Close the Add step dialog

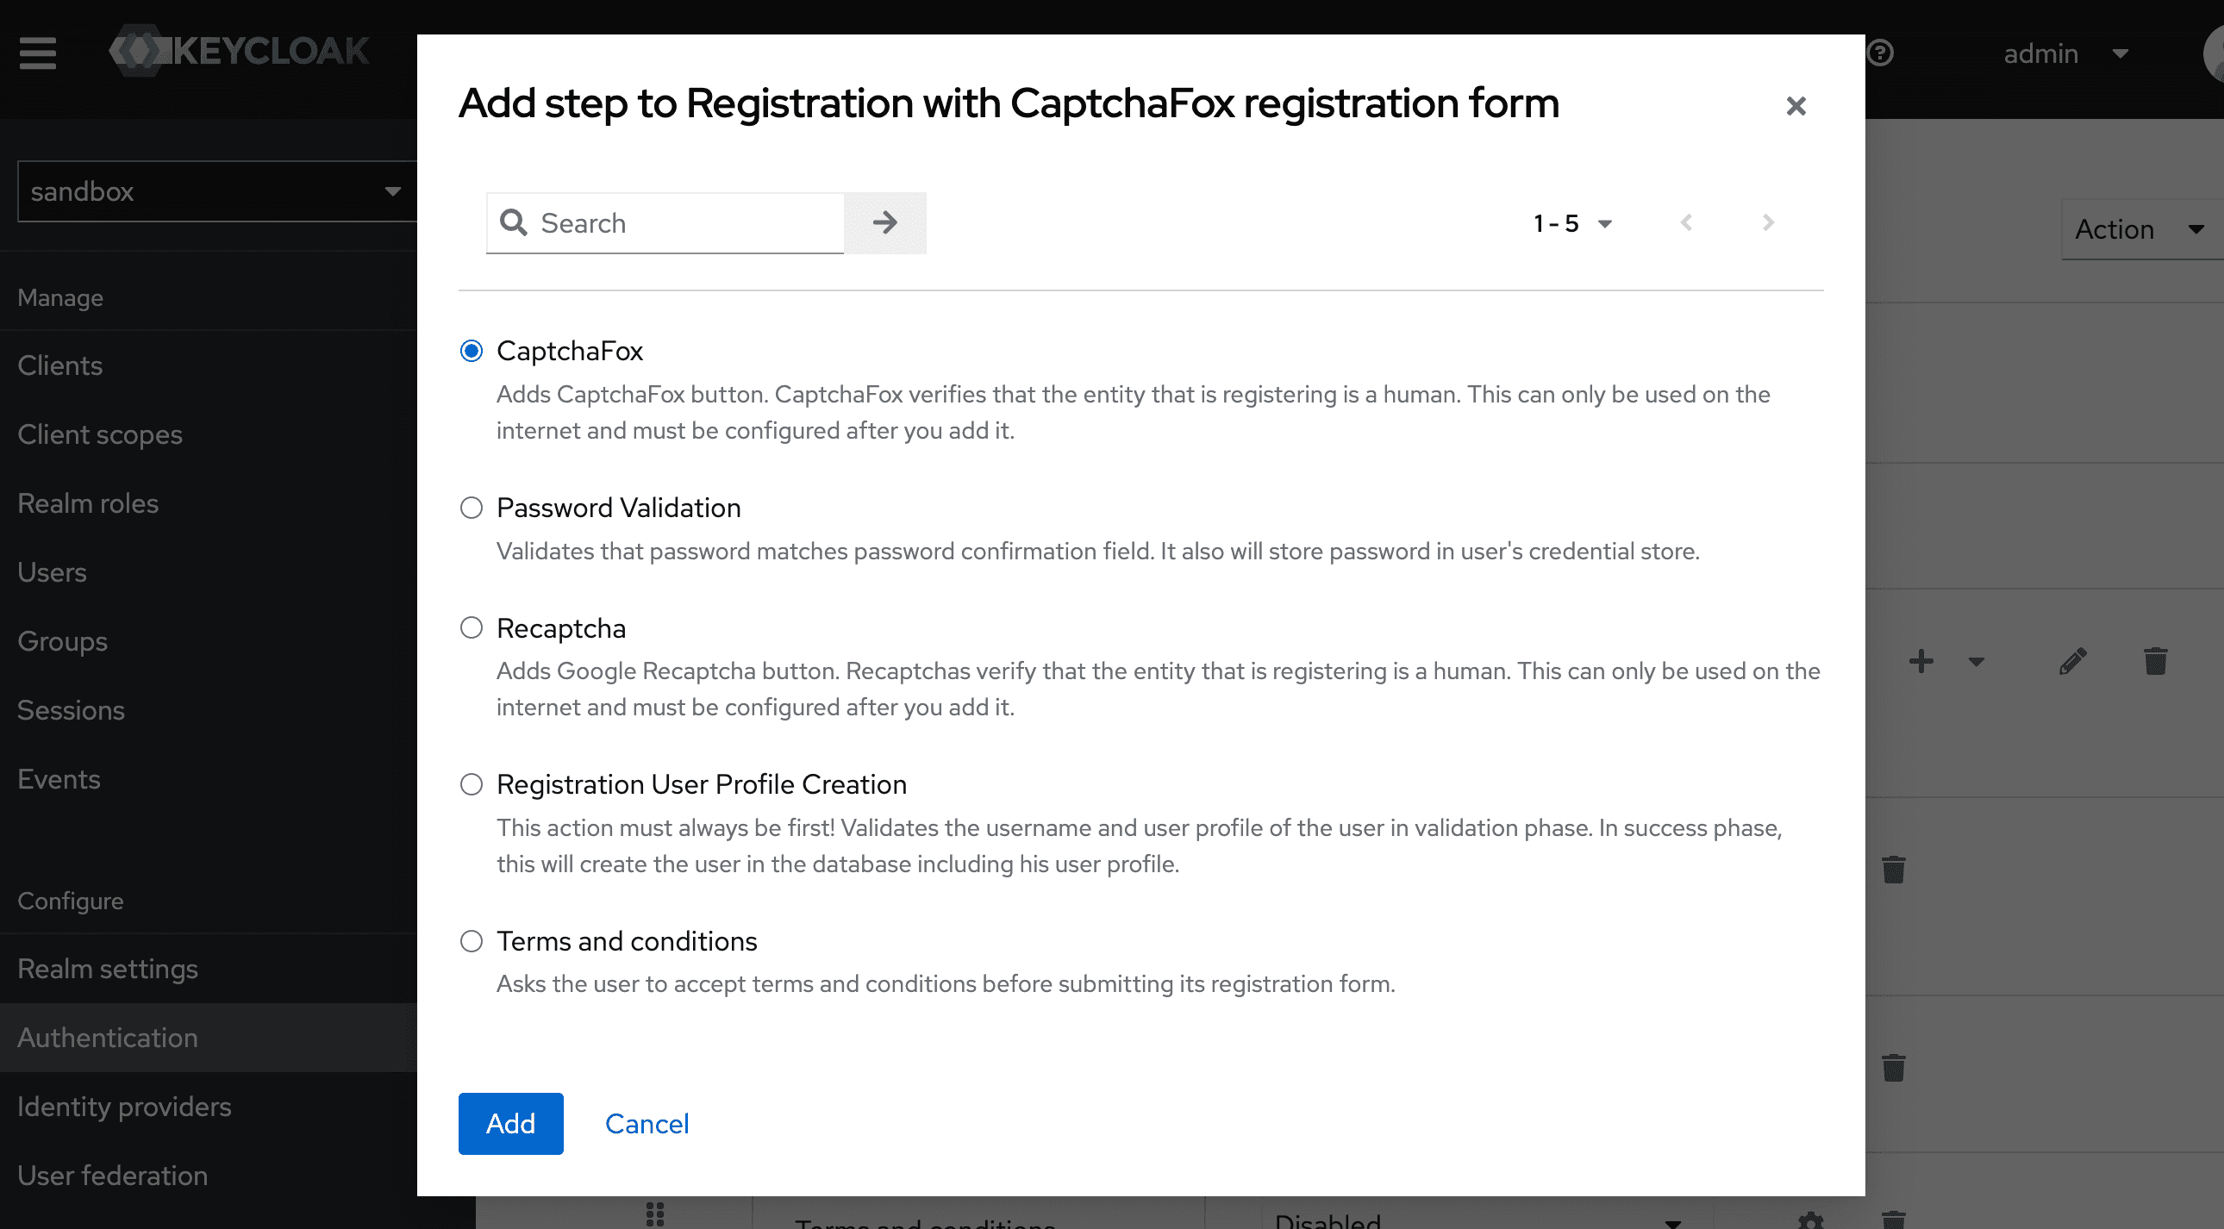pyautogui.click(x=1796, y=106)
